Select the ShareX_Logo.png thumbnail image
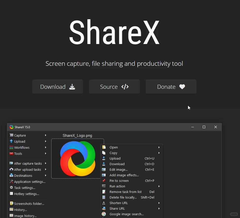The width and height of the screenshot is (240, 218). [78, 159]
